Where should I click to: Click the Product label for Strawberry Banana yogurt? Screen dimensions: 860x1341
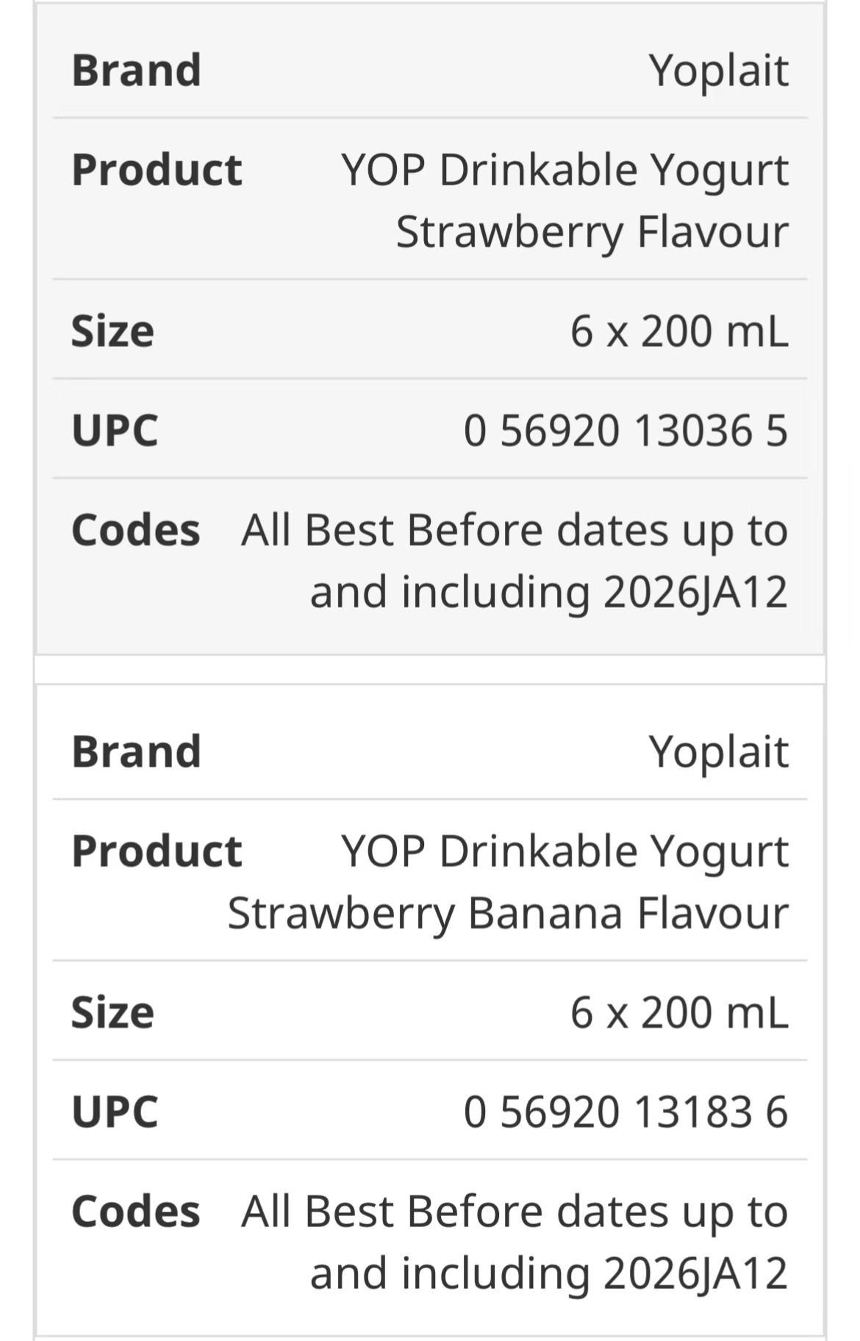(x=157, y=851)
